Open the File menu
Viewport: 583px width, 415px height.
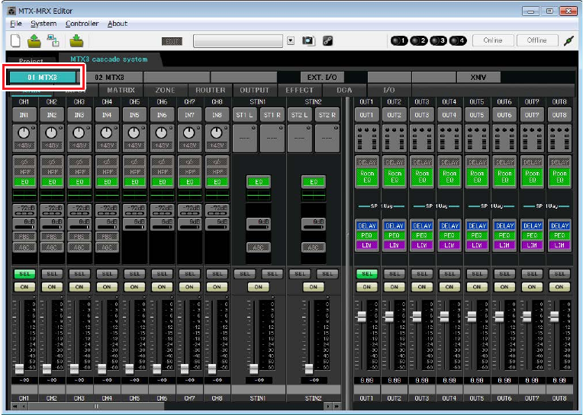click(x=15, y=24)
